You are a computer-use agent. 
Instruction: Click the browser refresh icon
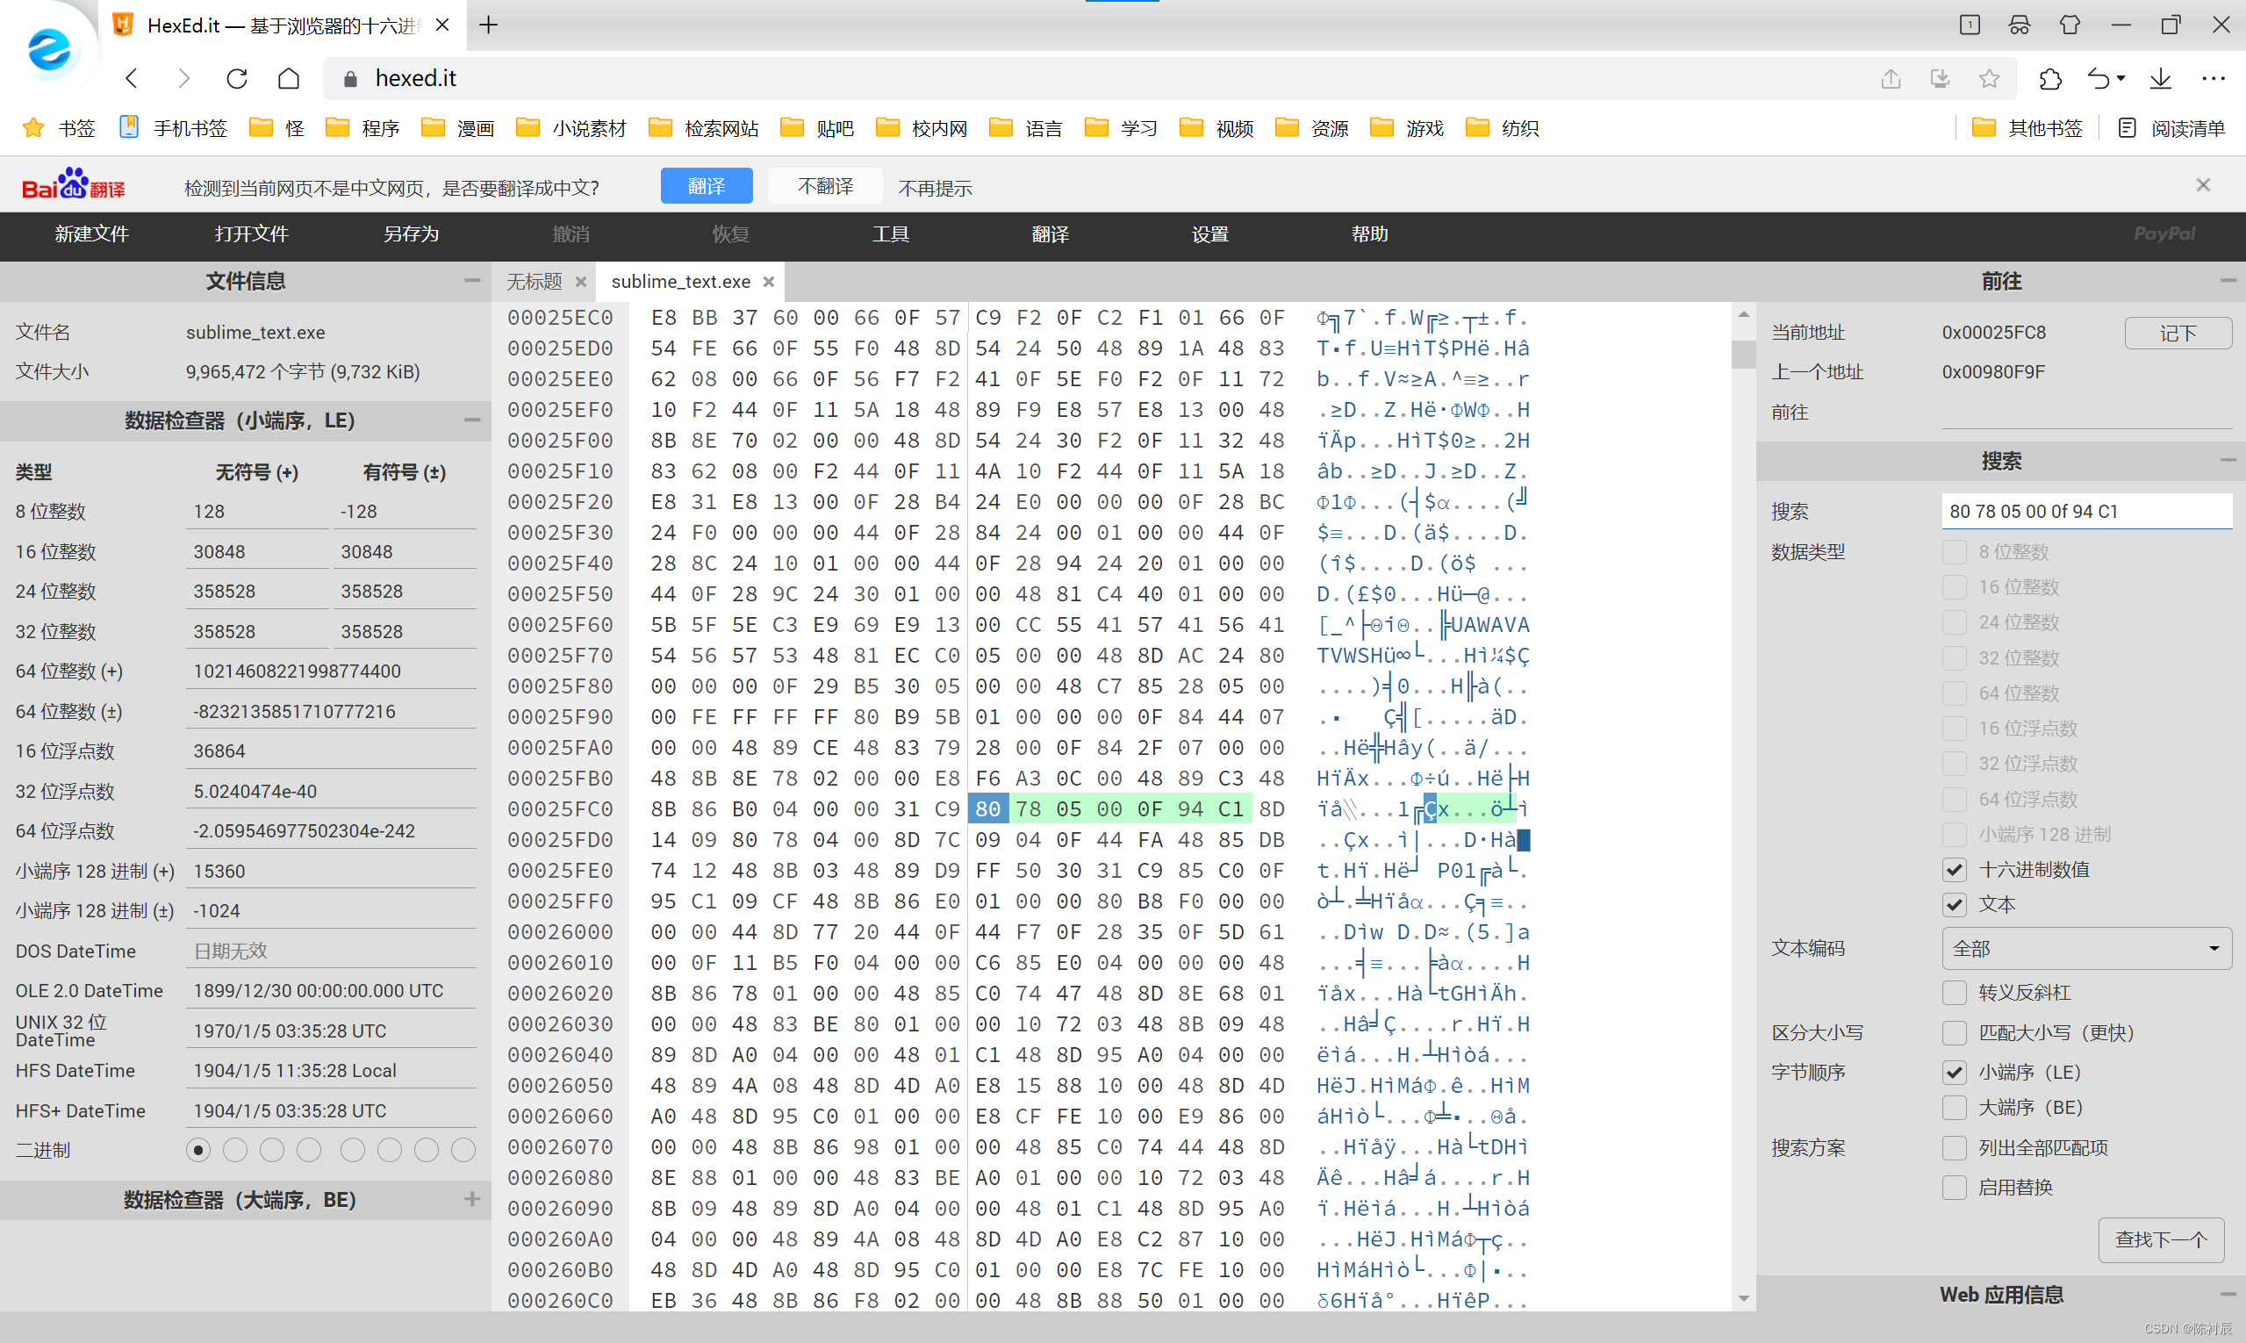coord(237,79)
